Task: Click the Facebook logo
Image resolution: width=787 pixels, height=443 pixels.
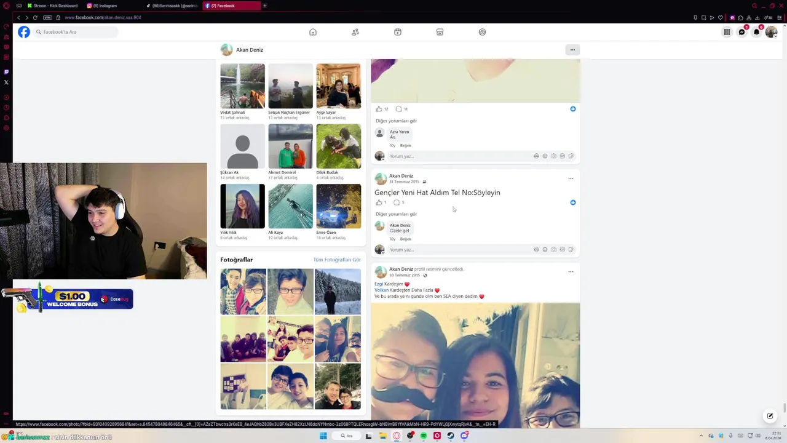Action: (x=23, y=32)
